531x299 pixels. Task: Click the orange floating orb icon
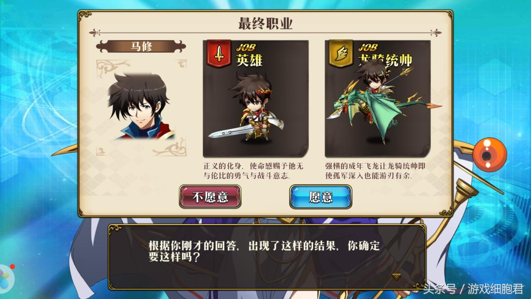(490, 154)
